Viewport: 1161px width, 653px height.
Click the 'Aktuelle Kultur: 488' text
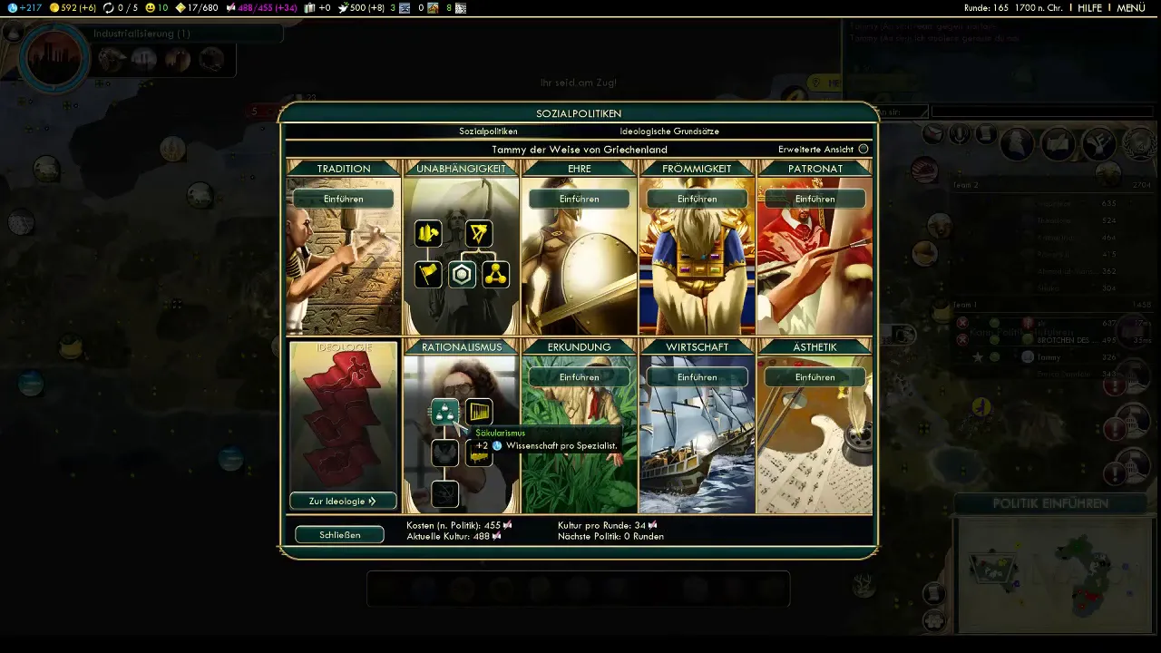454,536
